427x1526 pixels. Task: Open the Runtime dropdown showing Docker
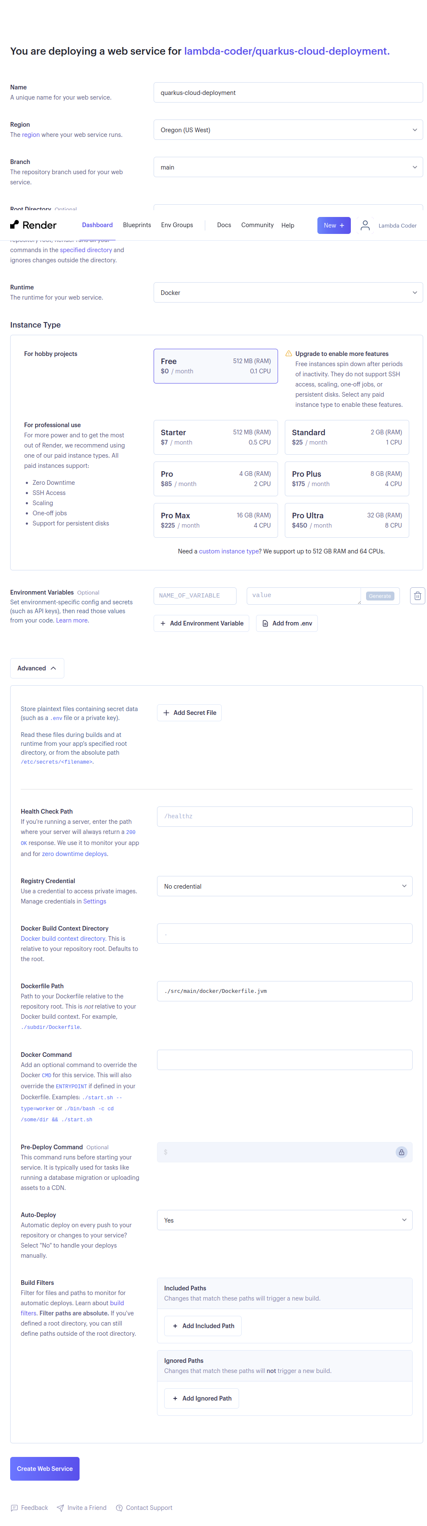(x=288, y=293)
